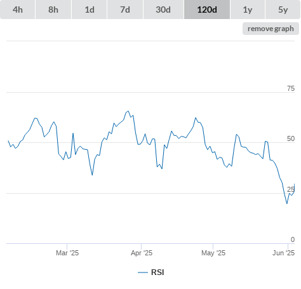Click the blue RSI legend line marker
Viewport: 301px width, 289px height.
click(143, 272)
